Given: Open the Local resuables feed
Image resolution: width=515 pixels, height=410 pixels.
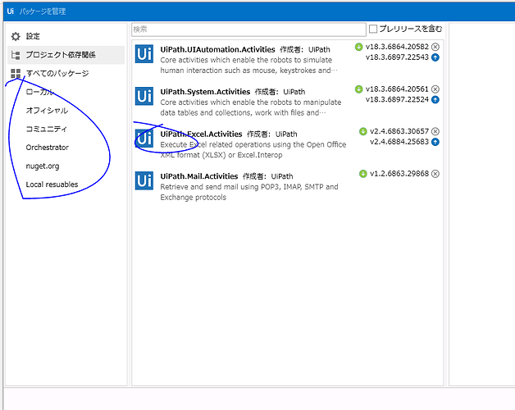Looking at the screenshot, I should (x=52, y=184).
